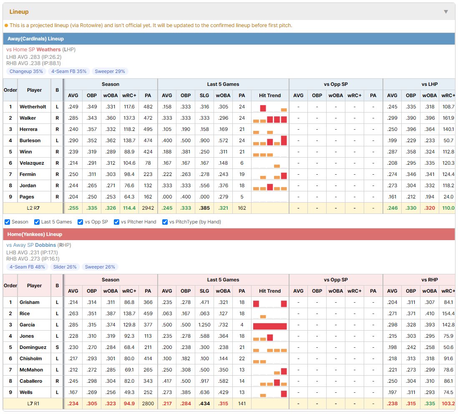Image resolution: width=458 pixels, height=414 pixels.
Task: Click the 4-Seam FB 35% tag
Action: coord(69,72)
